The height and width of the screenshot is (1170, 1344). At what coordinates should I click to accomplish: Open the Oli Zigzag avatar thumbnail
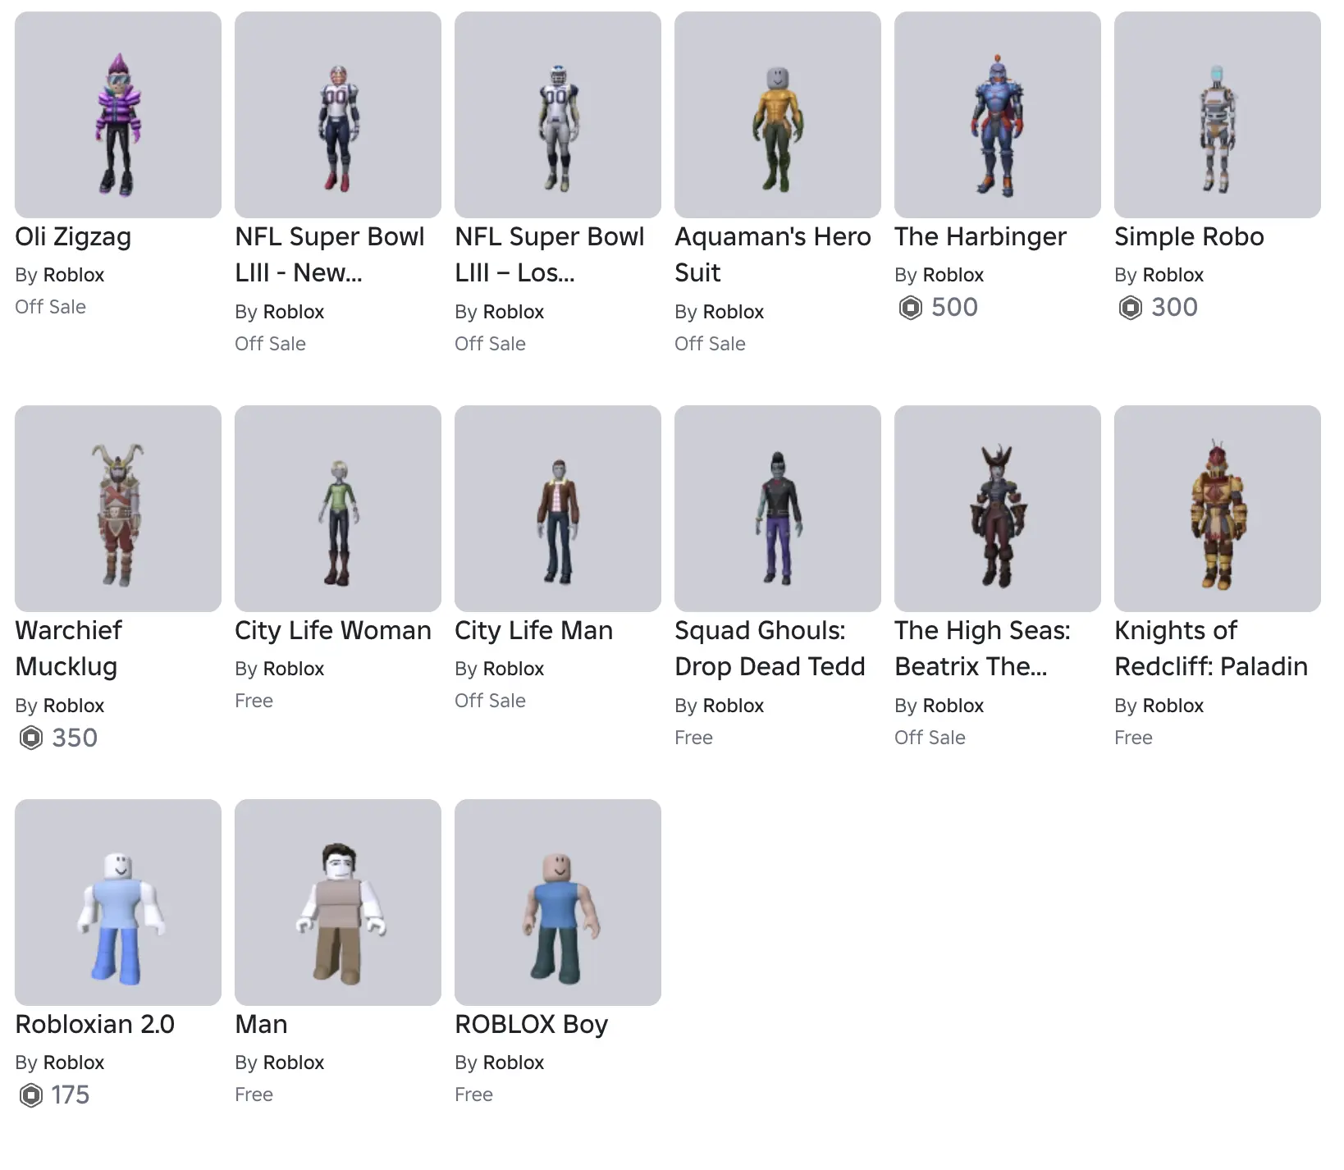pyautogui.click(x=118, y=115)
